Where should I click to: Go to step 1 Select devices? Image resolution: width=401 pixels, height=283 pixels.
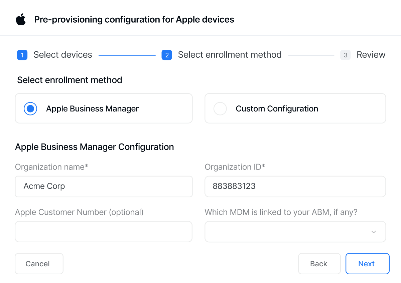54,55
